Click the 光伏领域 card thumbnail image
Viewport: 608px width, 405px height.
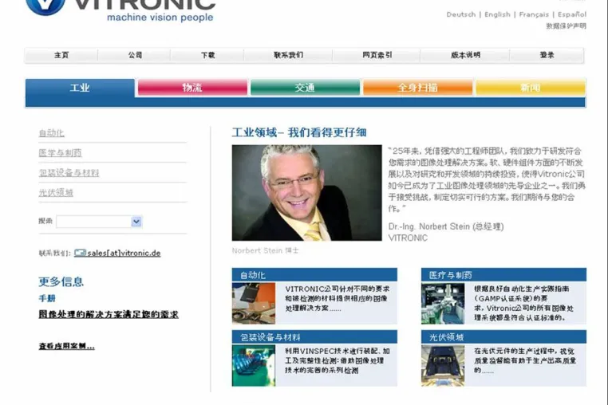443,365
